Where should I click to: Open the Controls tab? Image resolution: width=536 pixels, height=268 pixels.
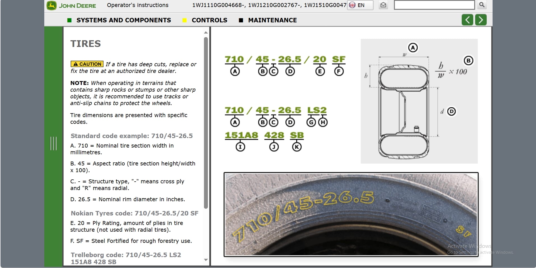click(205, 20)
